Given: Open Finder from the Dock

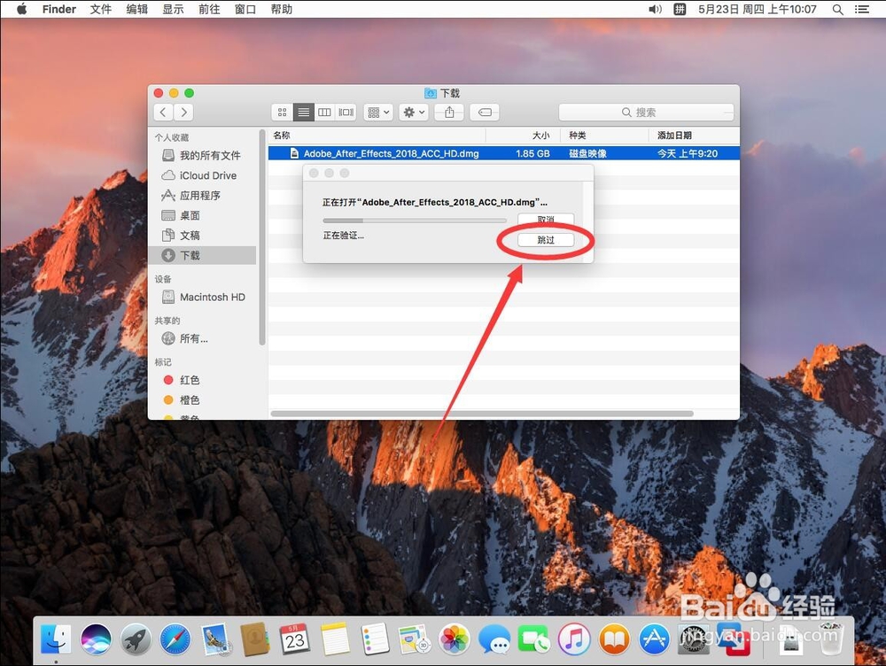Looking at the screenshot, I should pos(56,639).
